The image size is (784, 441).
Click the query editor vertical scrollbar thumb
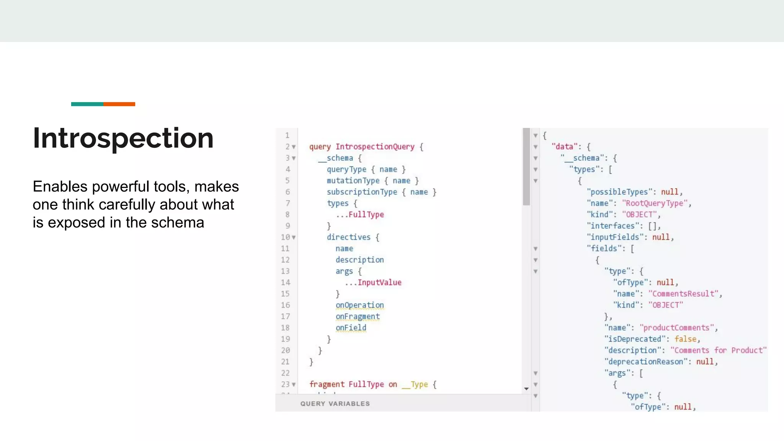[526, 167]
